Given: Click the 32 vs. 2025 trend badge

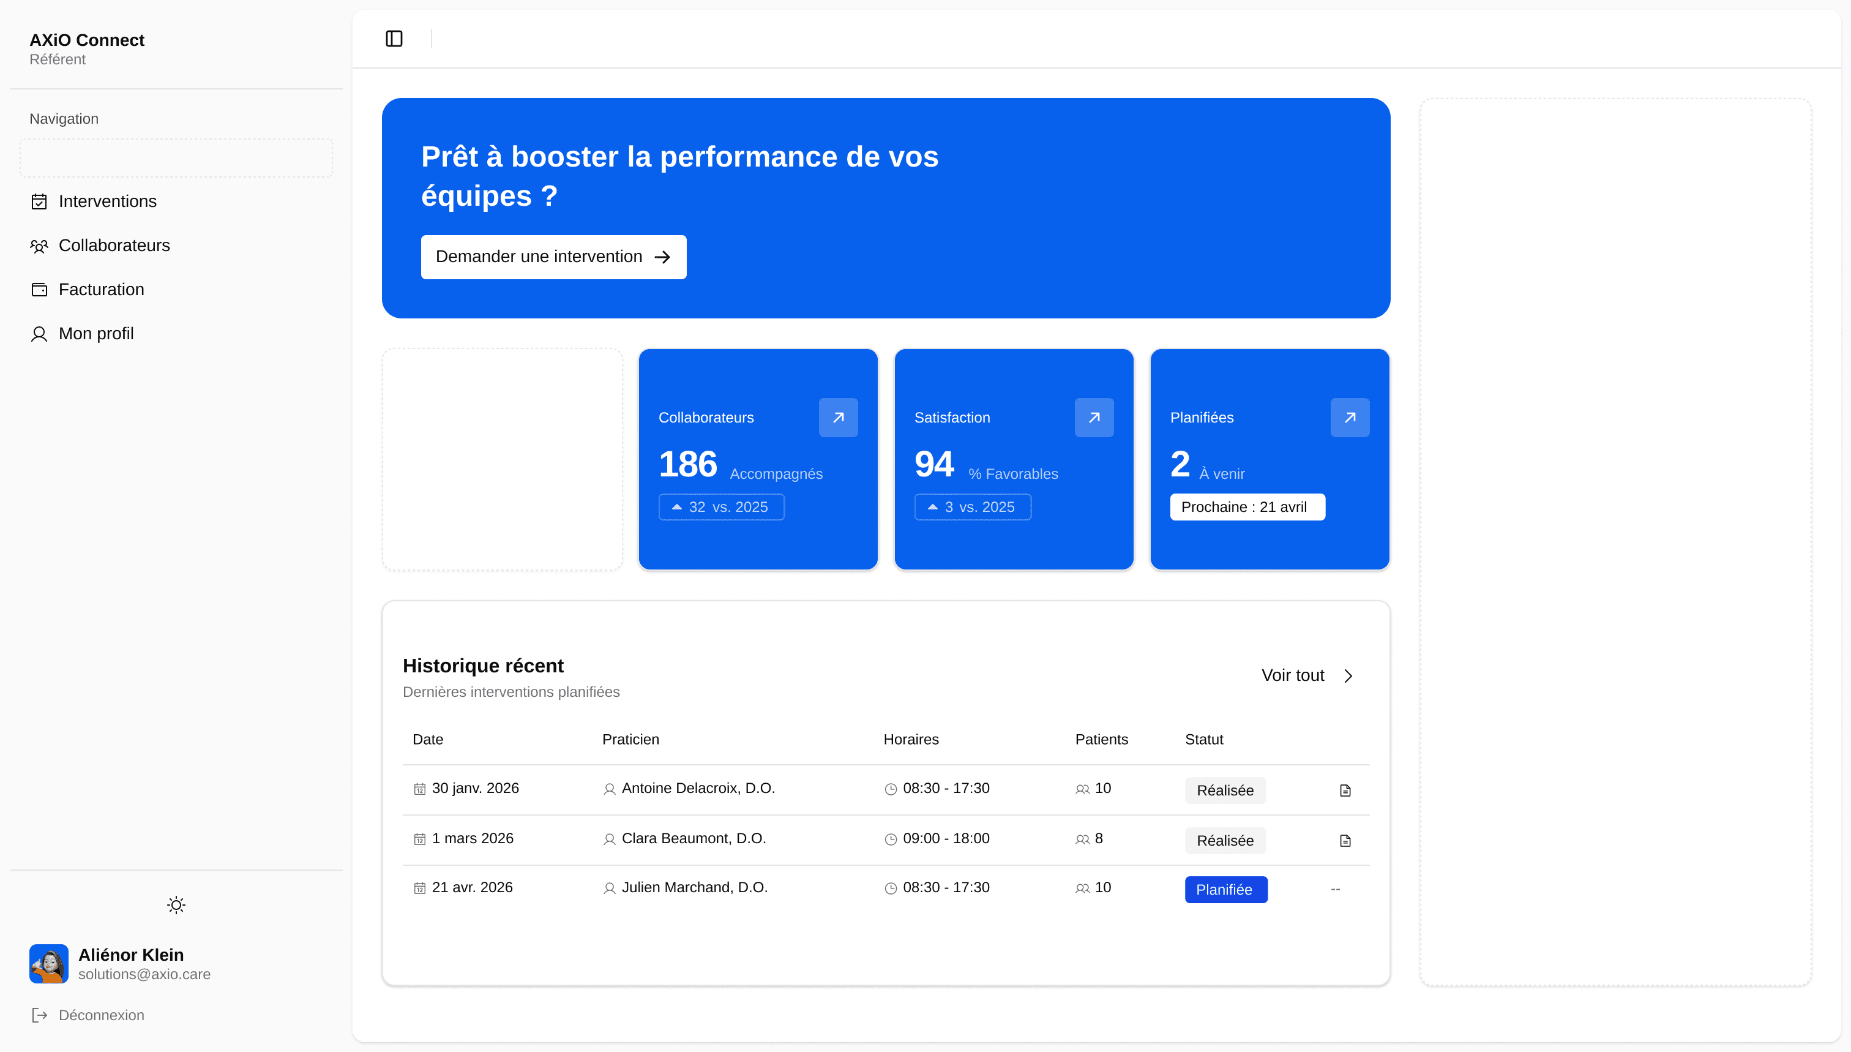Looking at the screenshot, I should point(721,507).
